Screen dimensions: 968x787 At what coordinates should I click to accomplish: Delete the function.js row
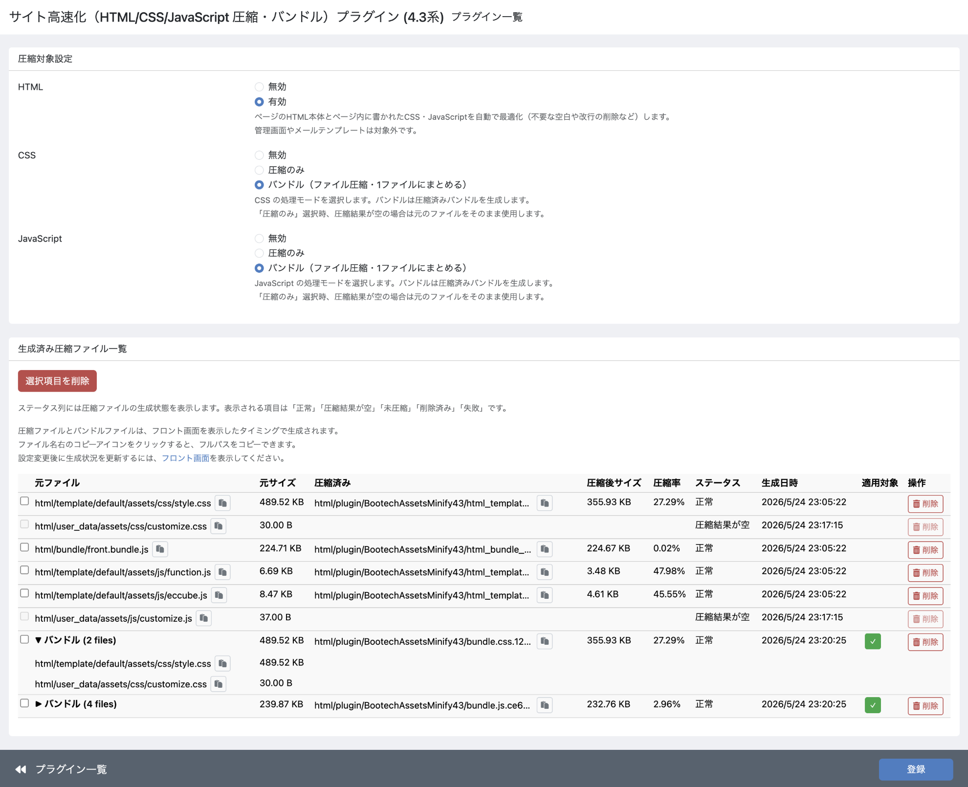click(925, 573)
